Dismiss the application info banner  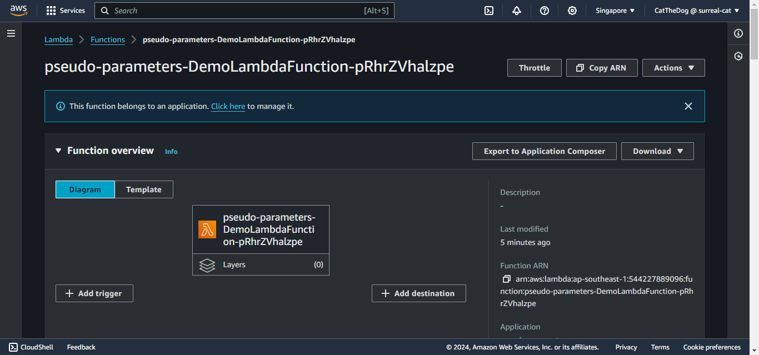(688, 106)
